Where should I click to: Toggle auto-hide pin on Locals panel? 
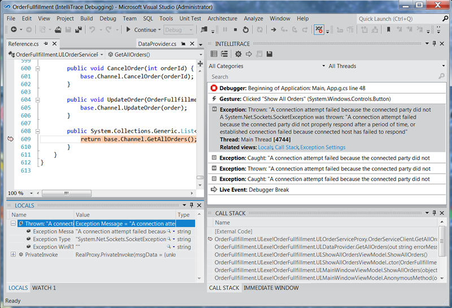pyautogui.click(x=191, y=205)
